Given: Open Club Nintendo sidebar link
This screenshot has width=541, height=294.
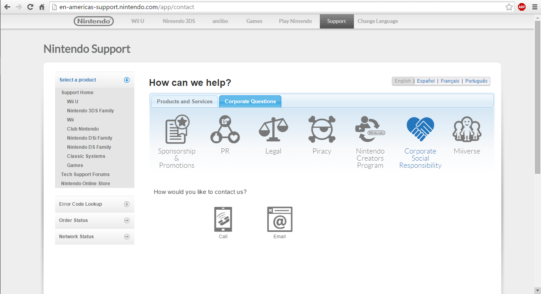Looking at the screenshot, I should [x=83, y=129].
